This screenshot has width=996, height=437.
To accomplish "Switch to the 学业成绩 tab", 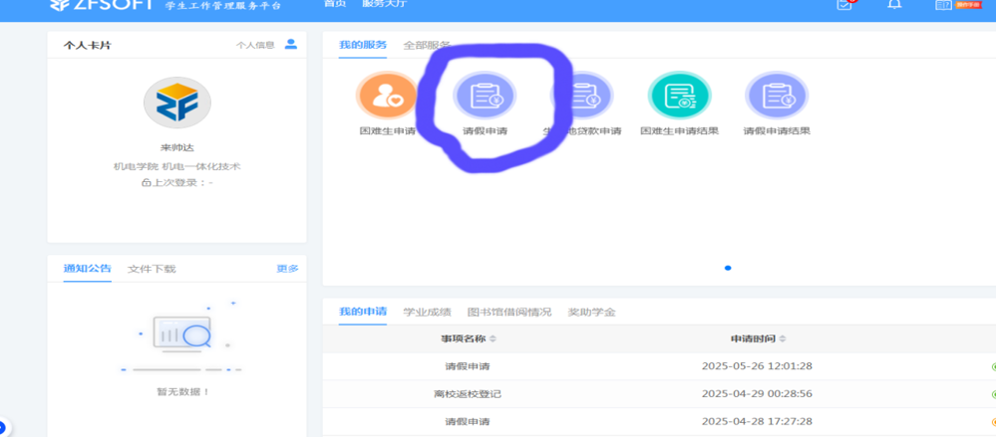I will click(427, 312).
